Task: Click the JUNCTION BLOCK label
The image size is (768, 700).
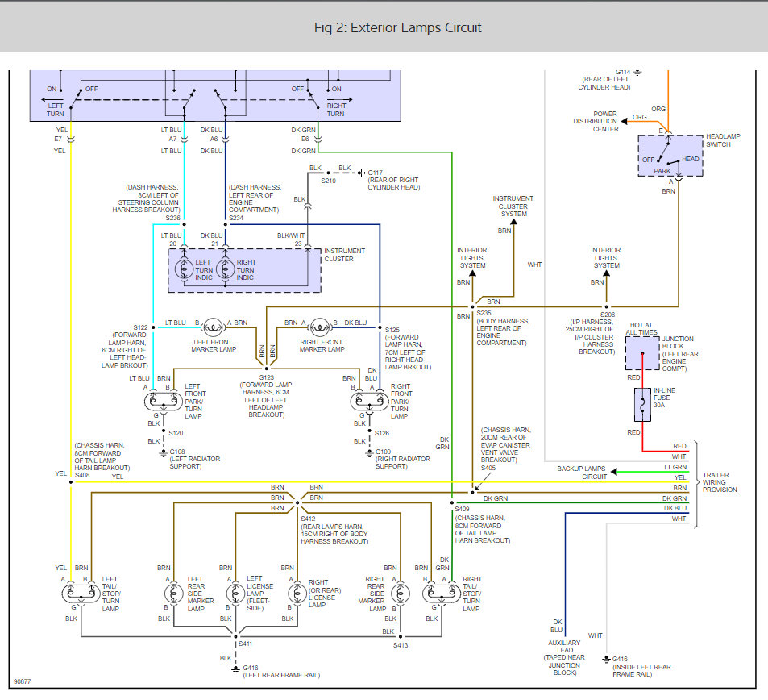Action: tap(678, 342)
